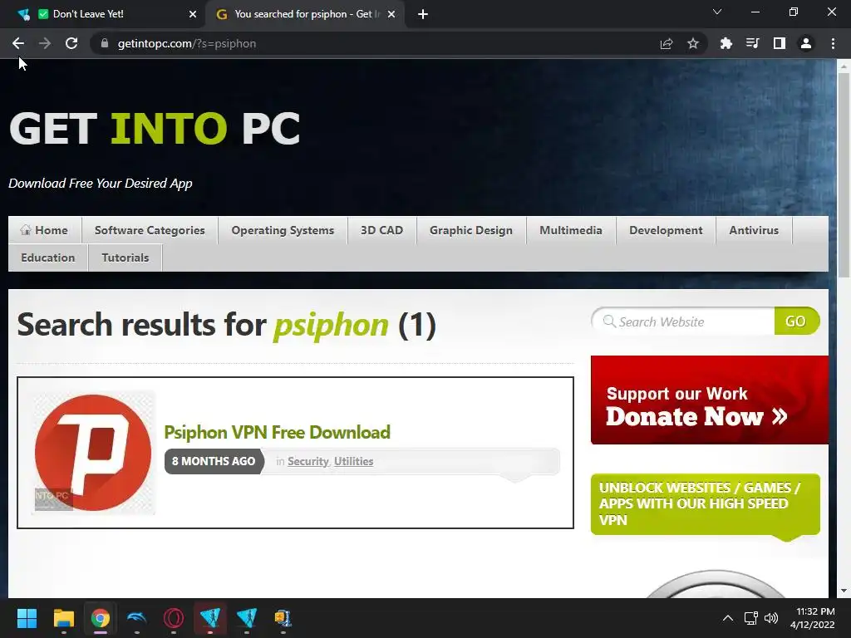Toggle the browser side panel icon

pos(779,43)
